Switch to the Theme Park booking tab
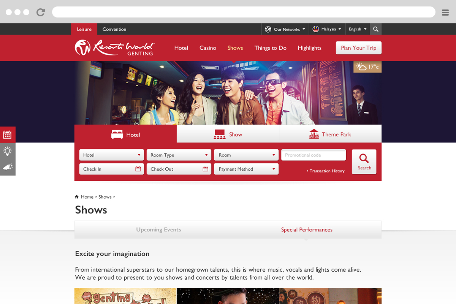The width and height of the screenshot is (456, 304). click(330, 135)
